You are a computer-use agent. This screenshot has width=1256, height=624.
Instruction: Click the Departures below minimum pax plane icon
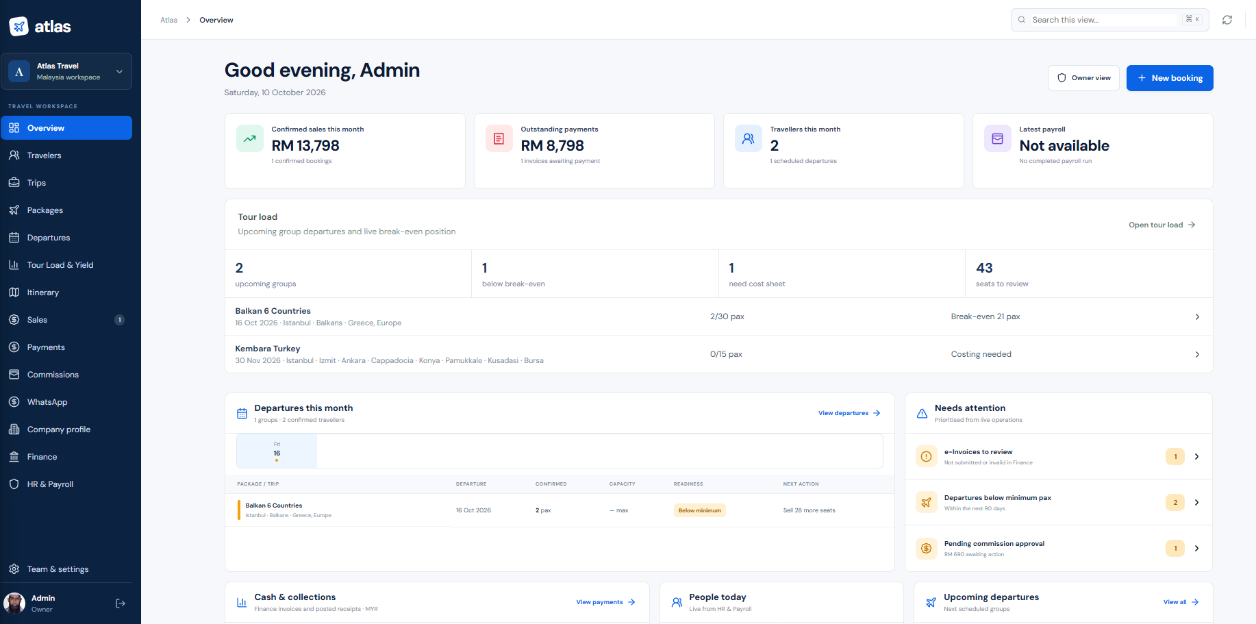927,502
